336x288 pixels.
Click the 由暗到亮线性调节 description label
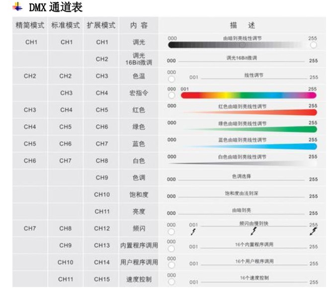coord(243,38)
